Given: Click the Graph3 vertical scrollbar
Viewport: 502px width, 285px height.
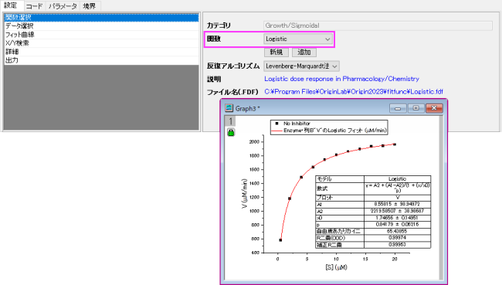Looking at the screenshot, I should 441,197.
